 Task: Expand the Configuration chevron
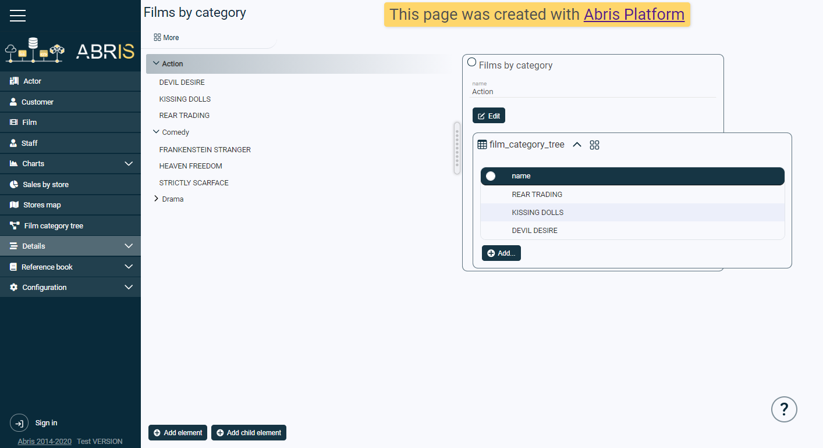[129, 288]
